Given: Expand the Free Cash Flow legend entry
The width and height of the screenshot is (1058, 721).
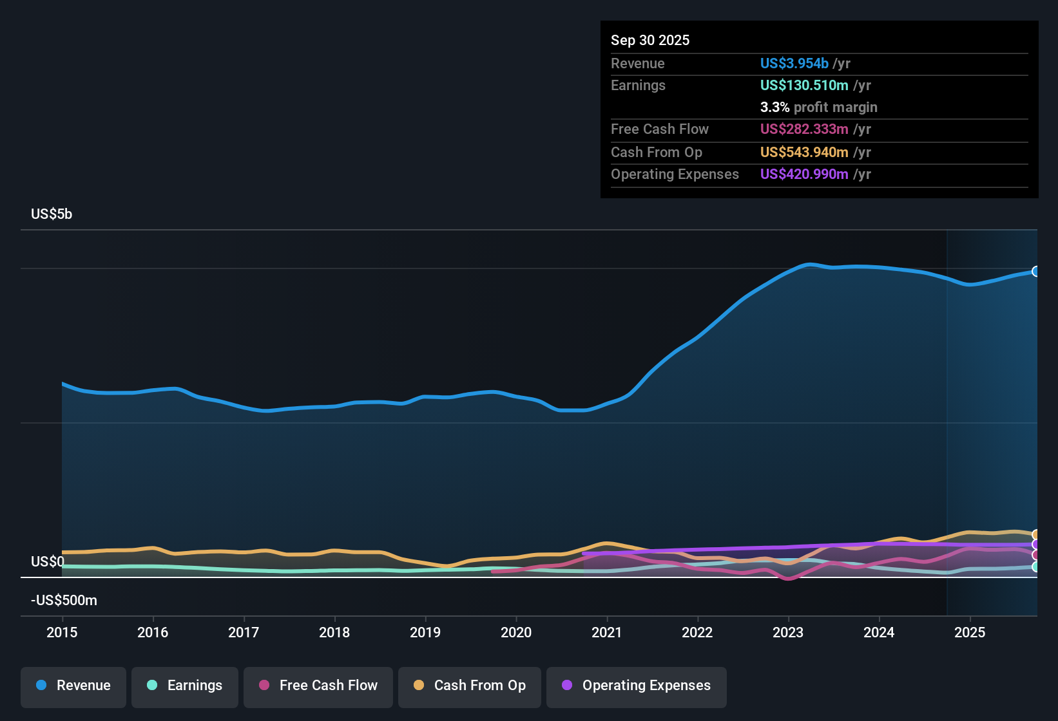Looking at the screenshot, I should (x=318, y=686).
